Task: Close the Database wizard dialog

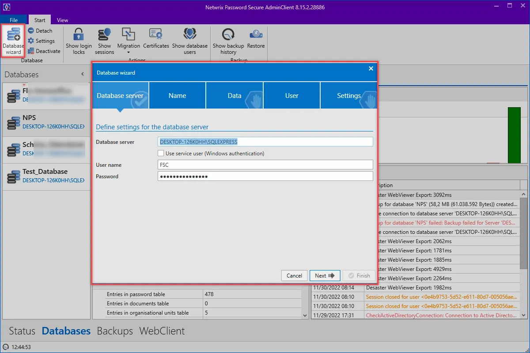Action: point(371,68)
